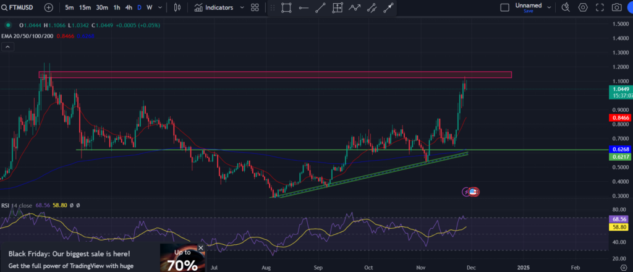The image size is (633, 272).
Task: Open the quick search lightning icon
Action: click(566, 7)
